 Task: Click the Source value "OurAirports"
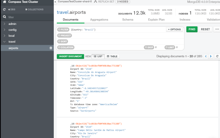[88, 111]
